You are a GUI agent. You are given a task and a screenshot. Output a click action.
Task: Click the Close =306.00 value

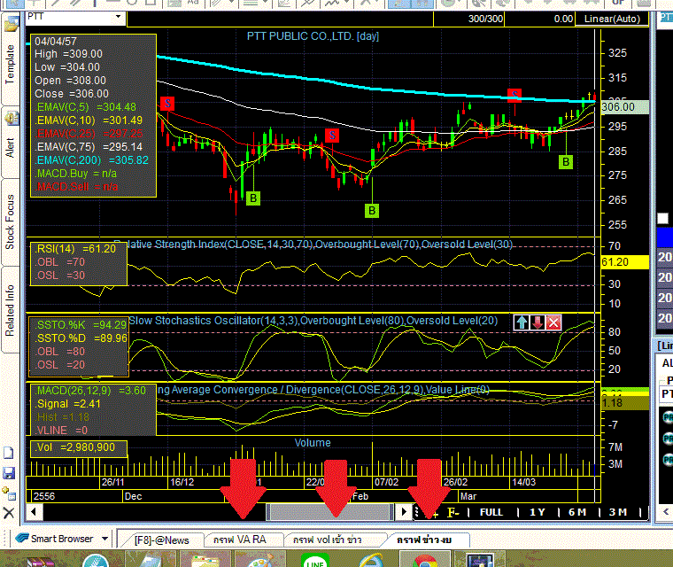click(72, 94)
